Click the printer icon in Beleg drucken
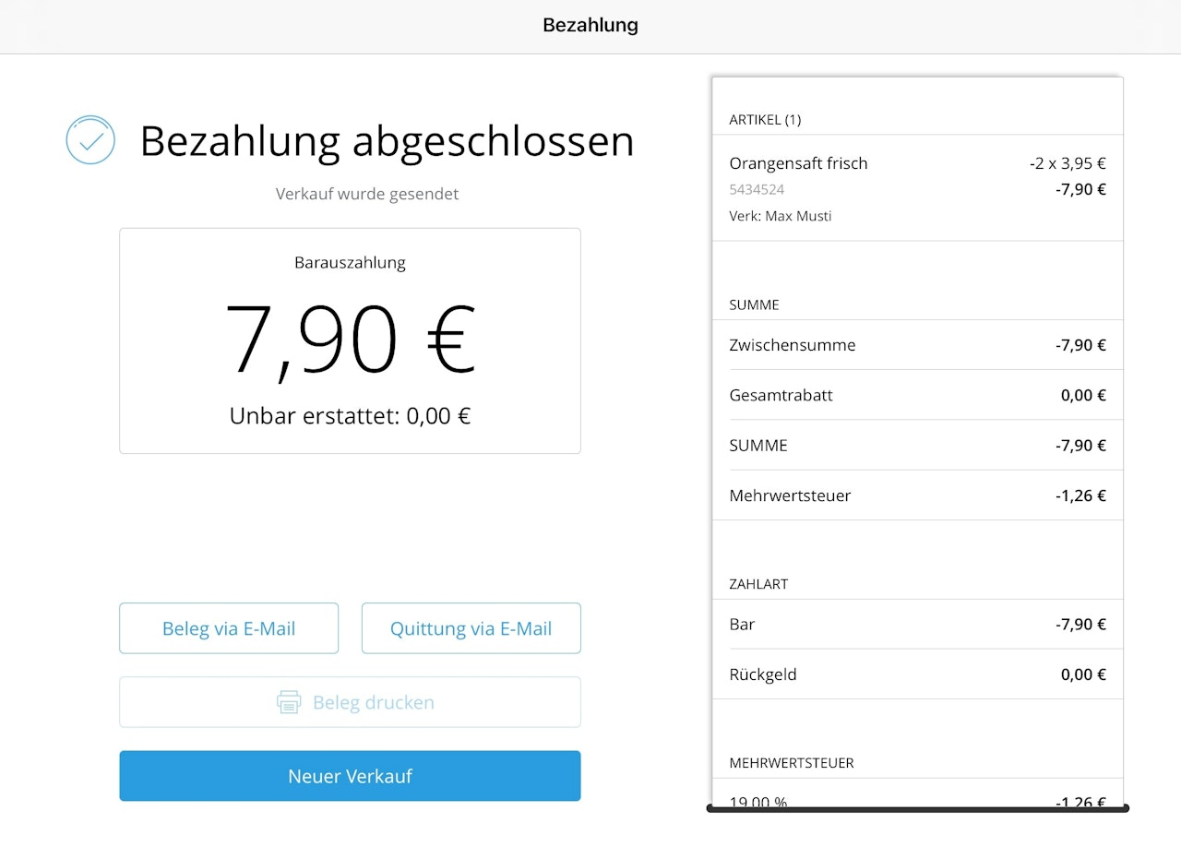The width and height of the screenshot is (1181, 859). point(289,702)
